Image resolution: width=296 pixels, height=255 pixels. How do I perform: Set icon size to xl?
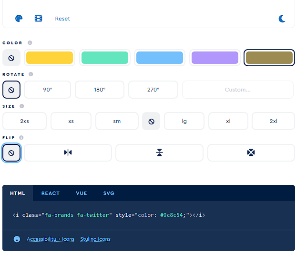228,121
